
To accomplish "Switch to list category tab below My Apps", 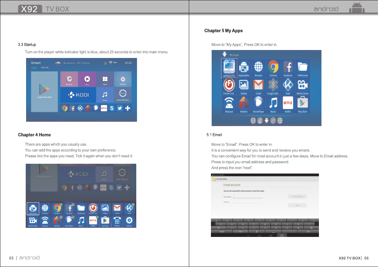I will tap(280, 121).
